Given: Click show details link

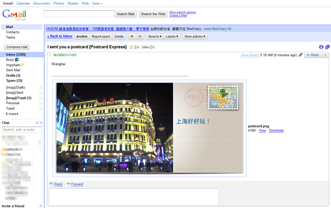Looking at the screenshot, I should pos(250,55).
